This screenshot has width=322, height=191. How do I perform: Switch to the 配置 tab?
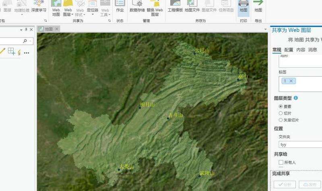pyautogui.click(x=289, y=50)
